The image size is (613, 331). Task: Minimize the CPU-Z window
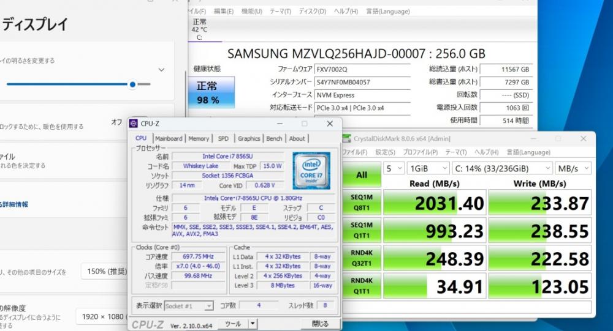pyautogui.click(x=280, y=124)
